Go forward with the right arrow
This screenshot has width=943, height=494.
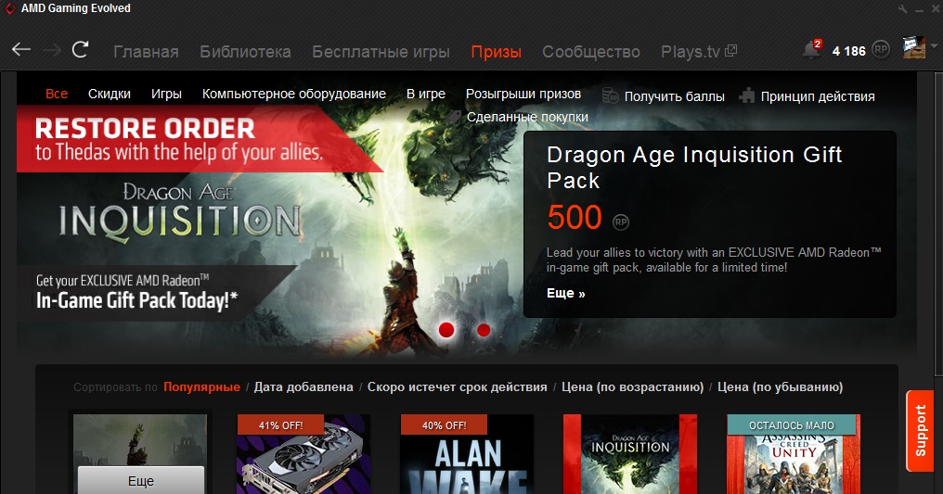coord(52,50)
